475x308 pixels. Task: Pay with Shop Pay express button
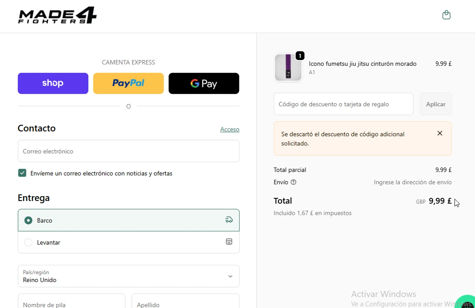pyautogui.click(x=53, y=83)
